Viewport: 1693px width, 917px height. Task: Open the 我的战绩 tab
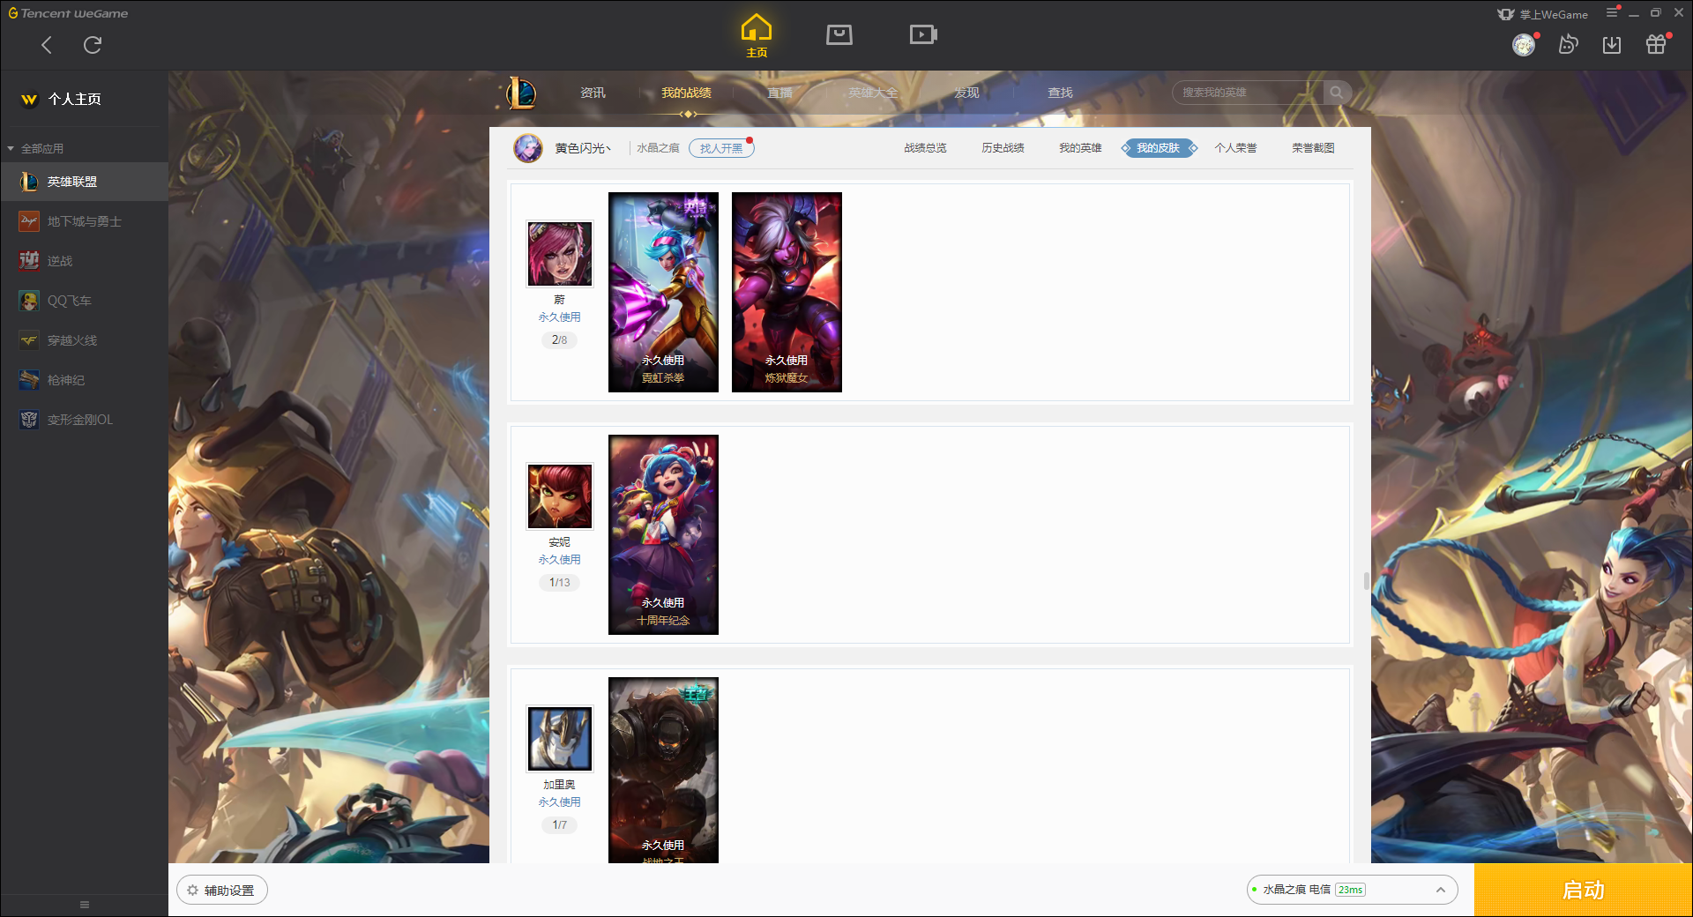686,93
